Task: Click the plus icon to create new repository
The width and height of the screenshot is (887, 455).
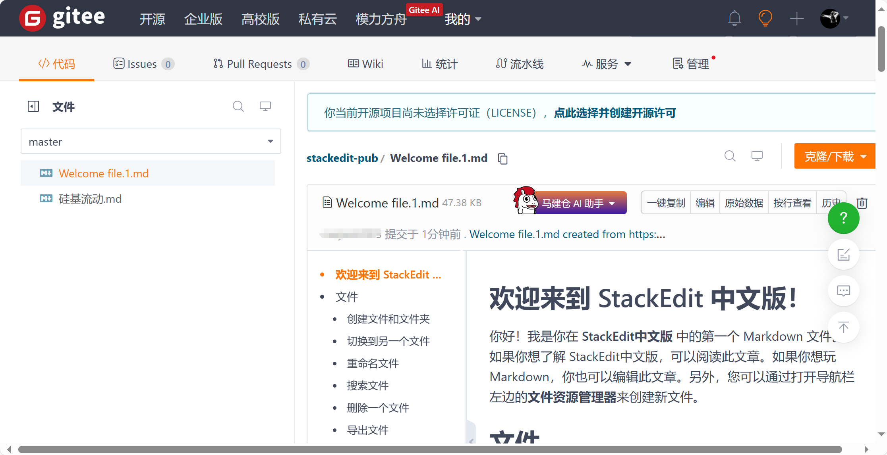Action: point(796,18)
